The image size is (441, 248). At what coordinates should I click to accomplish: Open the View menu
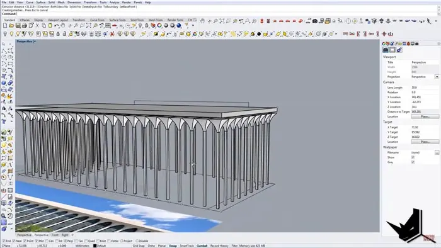pos(20,3)
